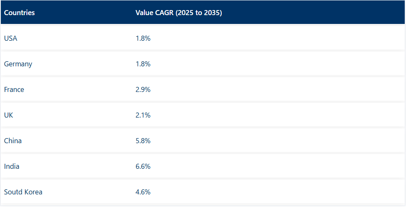Viewport: 406px width, 207px height.
Task: Click the 2025 year in header
Action: pos(186,13)
